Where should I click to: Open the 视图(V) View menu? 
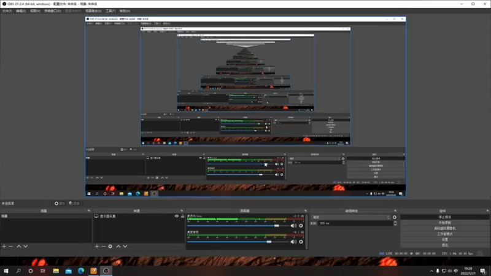point(35,11)
